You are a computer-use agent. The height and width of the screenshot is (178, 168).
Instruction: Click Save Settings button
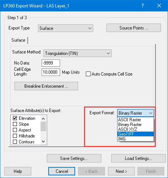coord(74,158)
